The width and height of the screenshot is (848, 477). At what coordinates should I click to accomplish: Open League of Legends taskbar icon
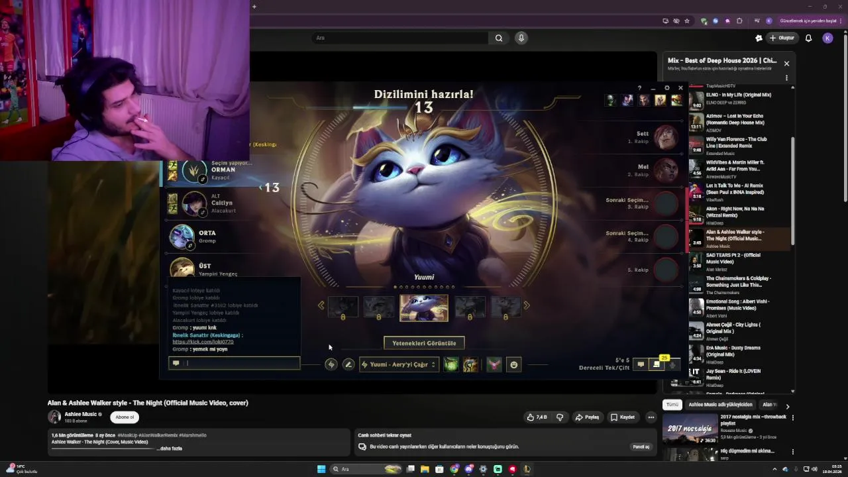tap(527, 469)
